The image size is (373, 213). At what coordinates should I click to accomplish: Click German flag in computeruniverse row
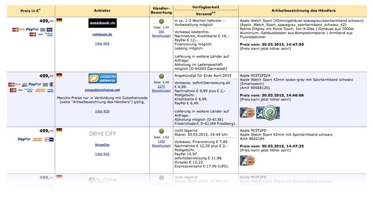tap(59, 76)
